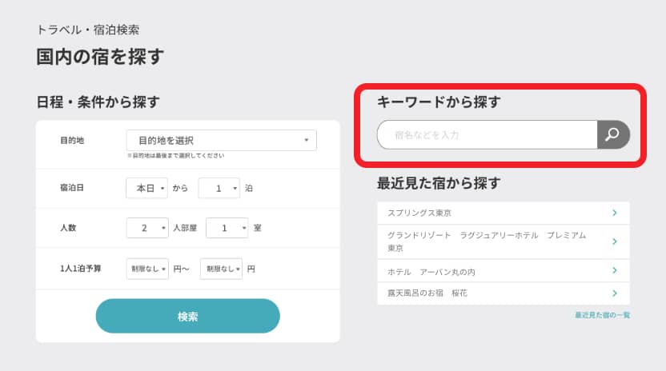
Task: Open the 目的地を選択 destination dropdown
Action: coord(221,141)
